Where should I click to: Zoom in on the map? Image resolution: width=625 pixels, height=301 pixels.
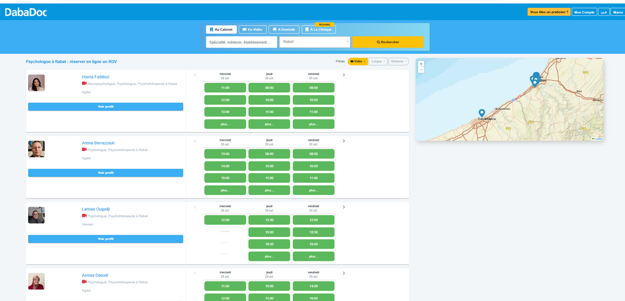pos(421,64)
